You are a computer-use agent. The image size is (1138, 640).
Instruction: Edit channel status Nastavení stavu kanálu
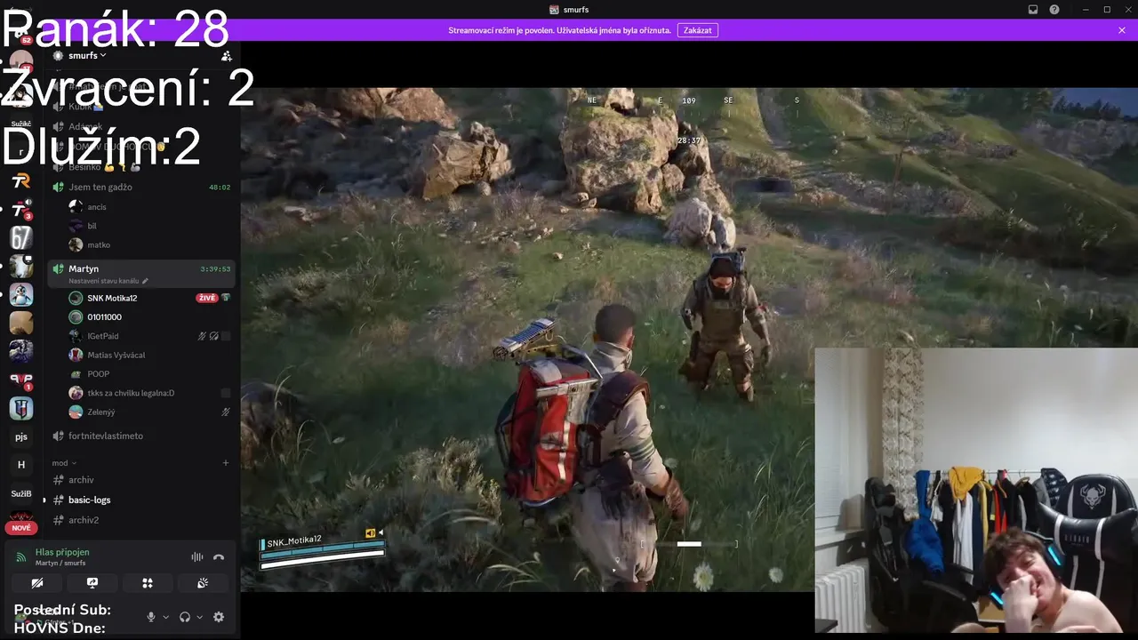tap(108, 281)
